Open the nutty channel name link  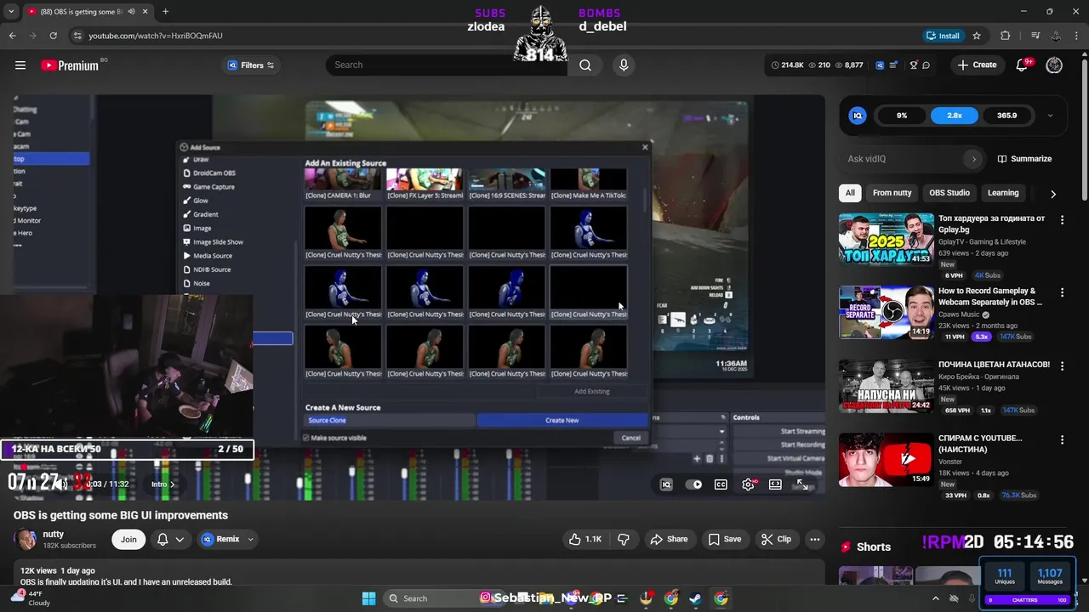[x=53, y=534]
